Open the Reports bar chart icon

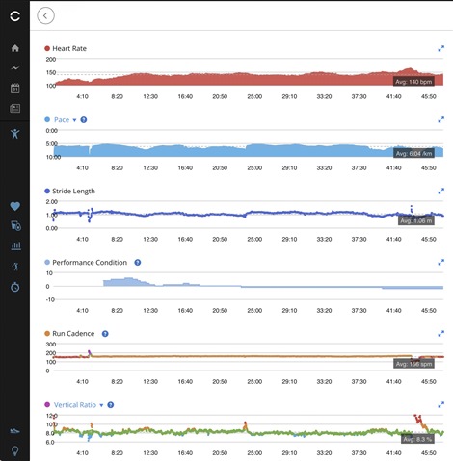click(x=15, y=246)
